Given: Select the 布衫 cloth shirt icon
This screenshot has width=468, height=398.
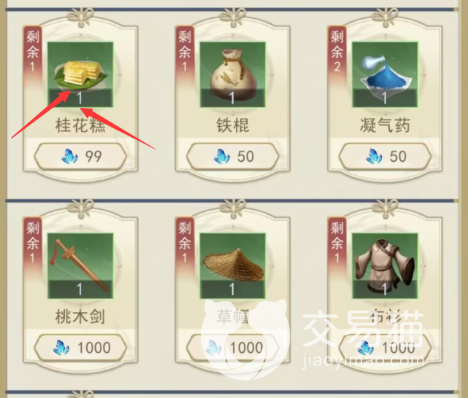Looking at the screenshot, I should point(385,266).
